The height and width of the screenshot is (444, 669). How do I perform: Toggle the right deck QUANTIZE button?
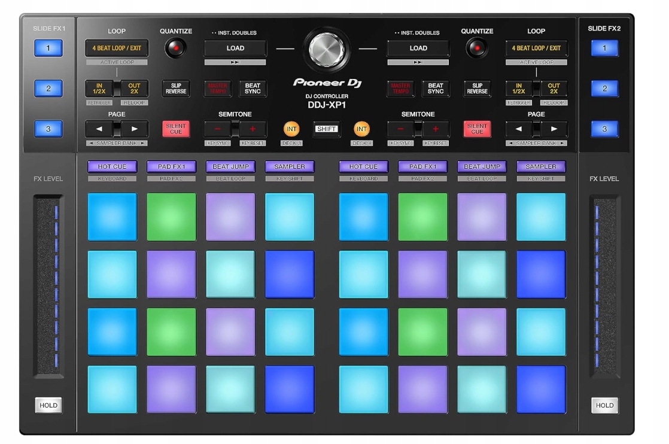pos(477,48)
